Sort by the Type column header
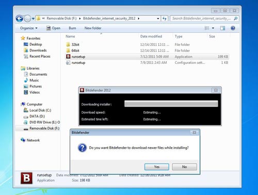Image resolution: width=258 pixels, height=195 pixels. pyautogui.click(x=179, y=37)
